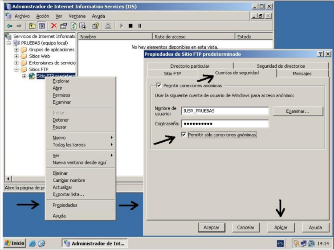The width and height of the screenshot is (334, 250).
Task: Select Detener in the context menu
Action: (81, 120)
